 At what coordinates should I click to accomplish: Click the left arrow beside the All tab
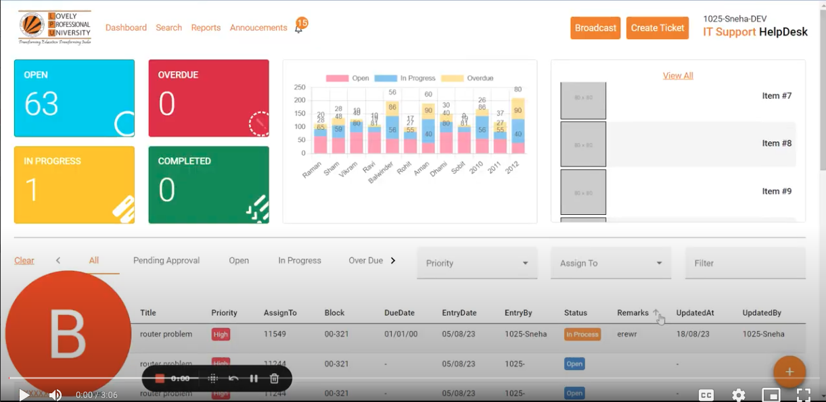[x=58, y=260]
